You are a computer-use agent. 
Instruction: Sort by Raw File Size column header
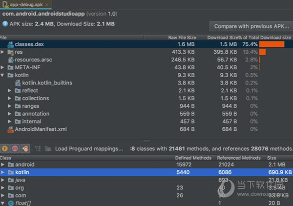coord(182,38)
